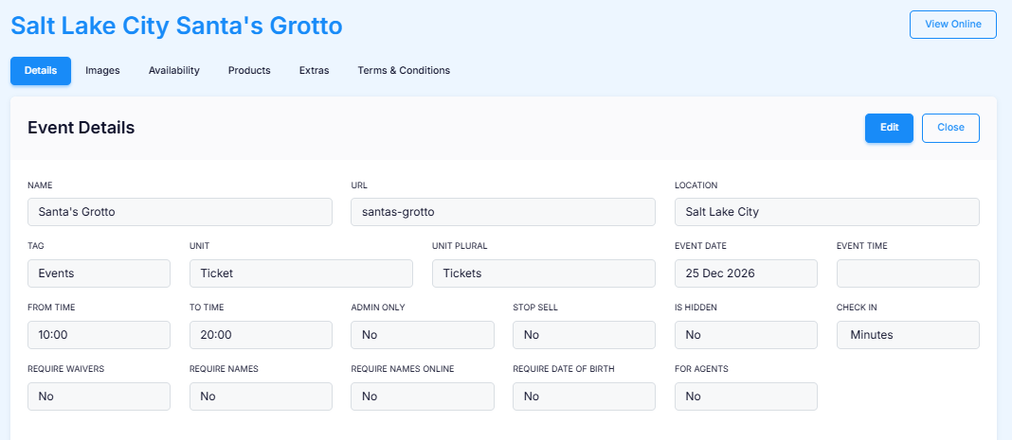Click the Require Date of Birth field
The height and width of the screenshot is (440, 1012).
[584, 396]
